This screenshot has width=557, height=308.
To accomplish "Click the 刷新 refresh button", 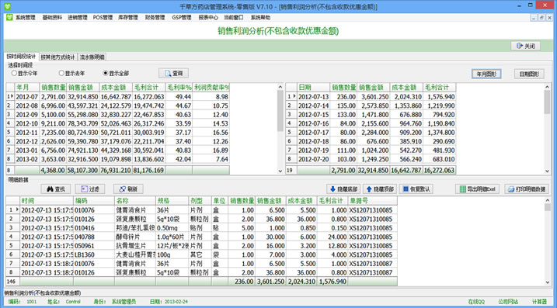I will tap(128, 189).
